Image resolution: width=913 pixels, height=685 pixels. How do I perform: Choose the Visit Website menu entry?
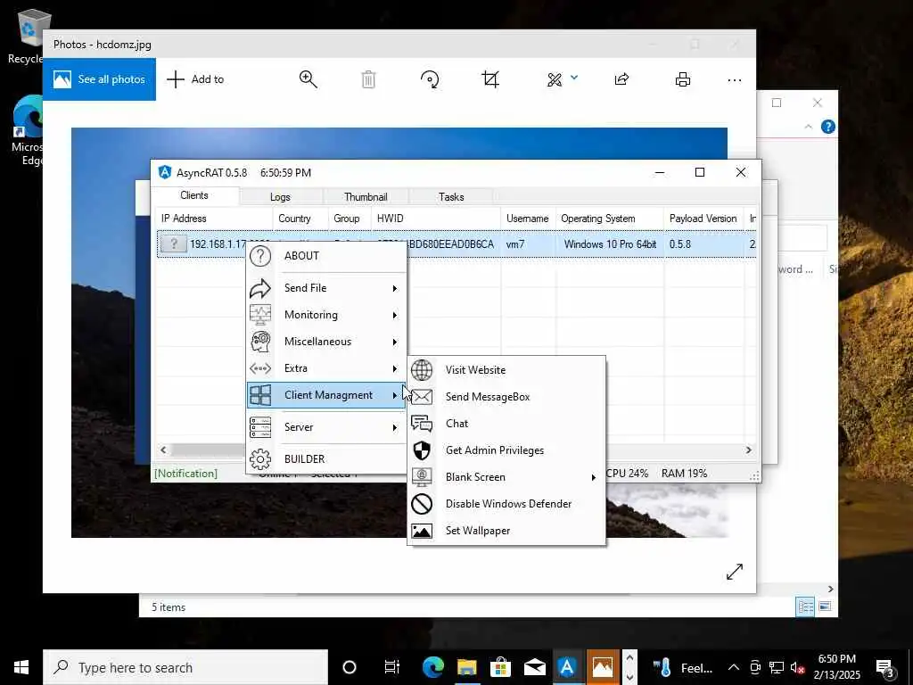click(x=506, y=370)
